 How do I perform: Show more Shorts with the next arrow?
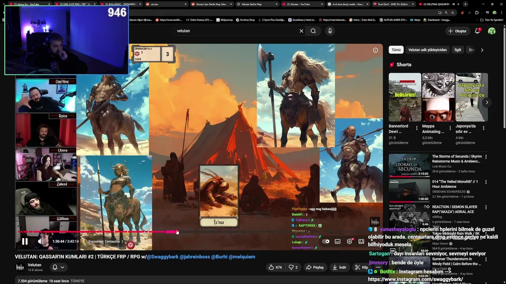(x=487, y=102)
